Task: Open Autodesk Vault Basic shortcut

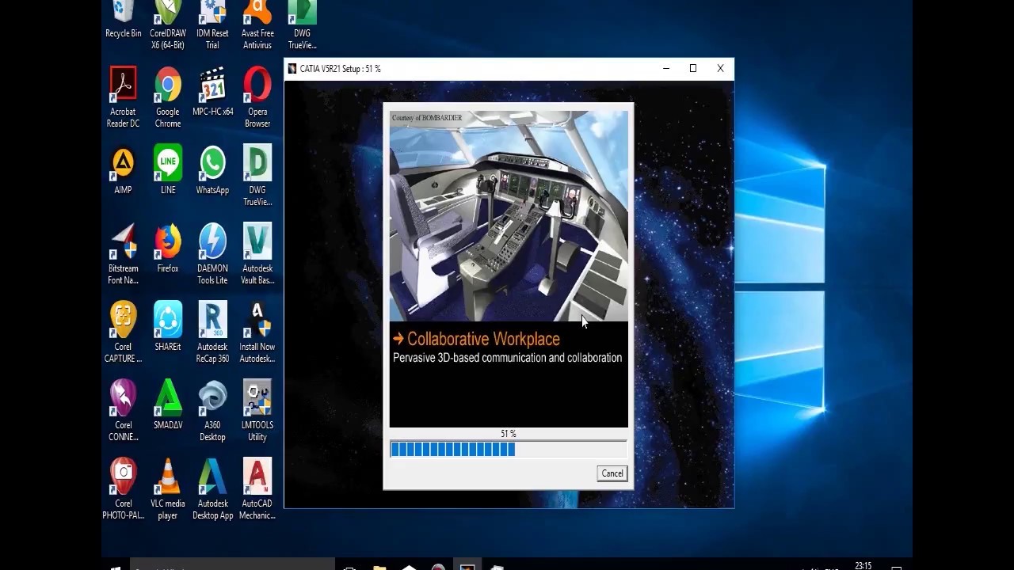Action: [257, 254]
